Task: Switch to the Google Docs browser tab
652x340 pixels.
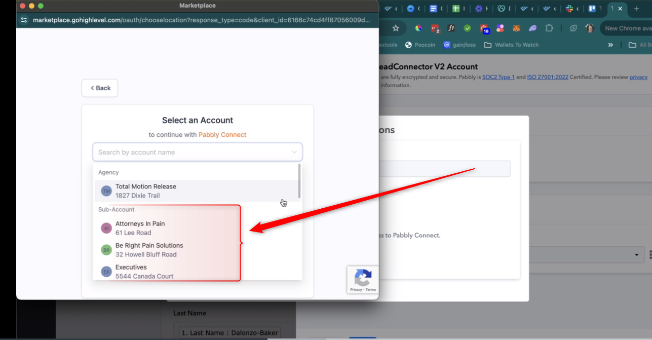Action: [x=436, y=8]
